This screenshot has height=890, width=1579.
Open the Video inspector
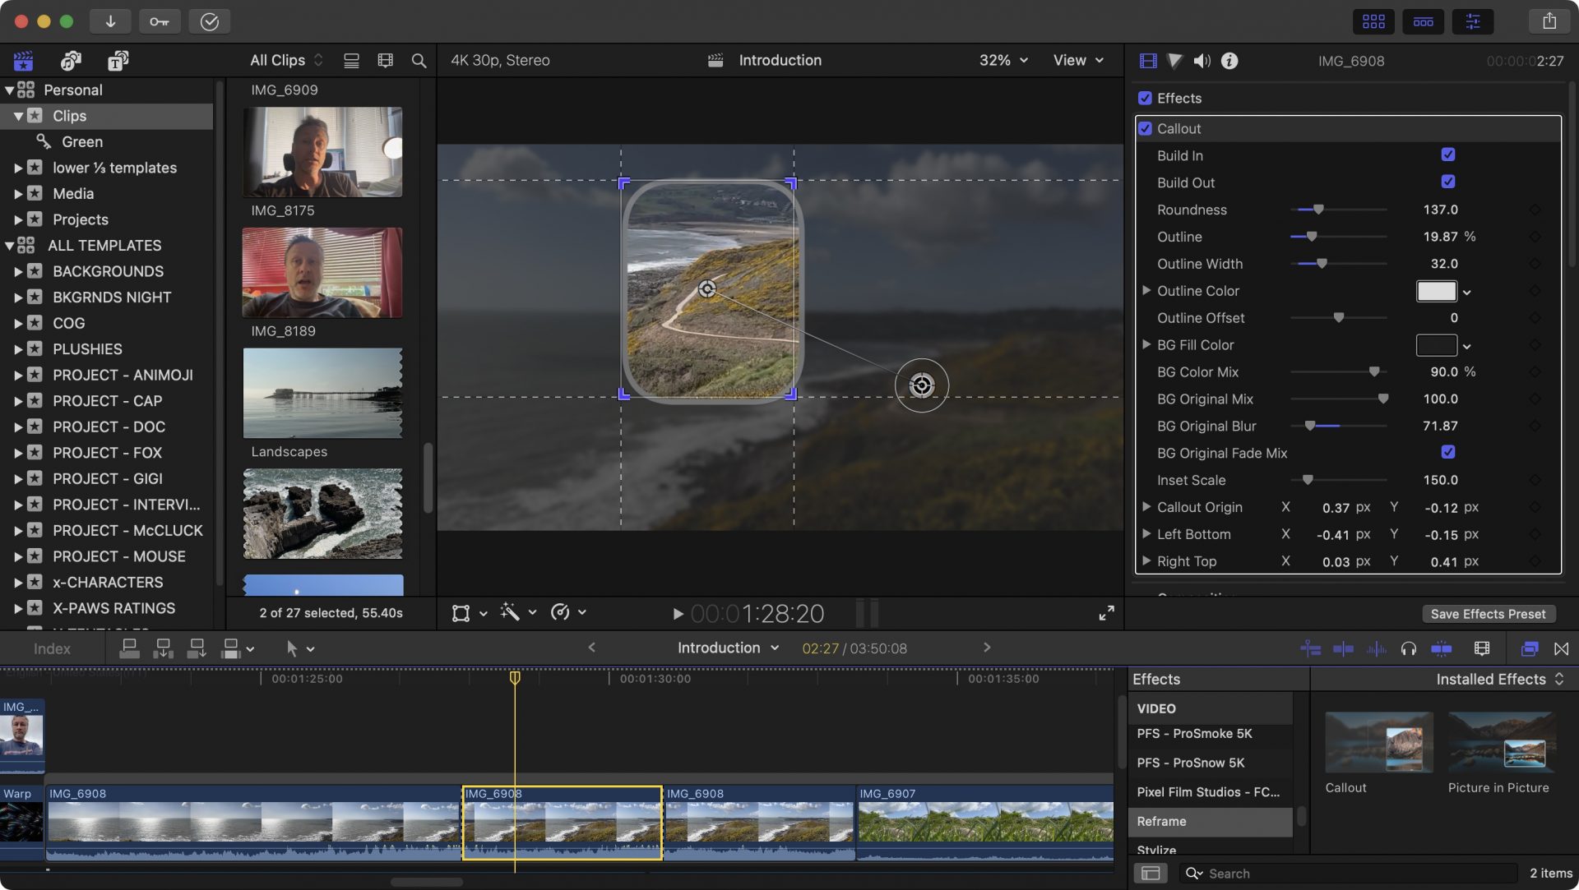1146,60
